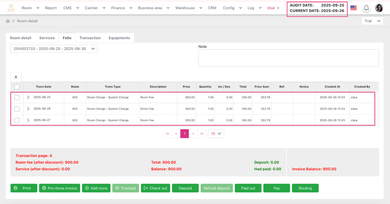Open the user profile avatar
The image size is (390, 204).
[379, 8]
